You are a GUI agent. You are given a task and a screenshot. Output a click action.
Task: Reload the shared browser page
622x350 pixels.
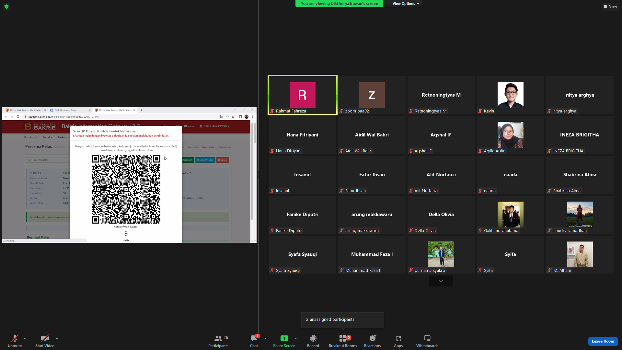click(x=18, y=117)
